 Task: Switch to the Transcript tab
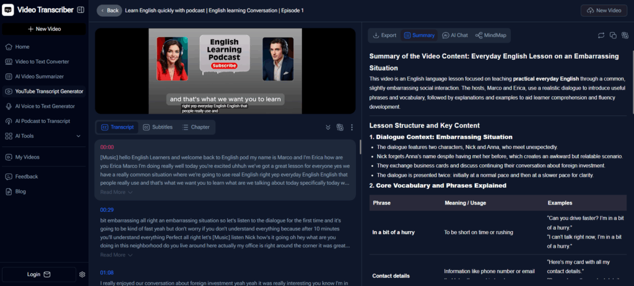point(118,127)
